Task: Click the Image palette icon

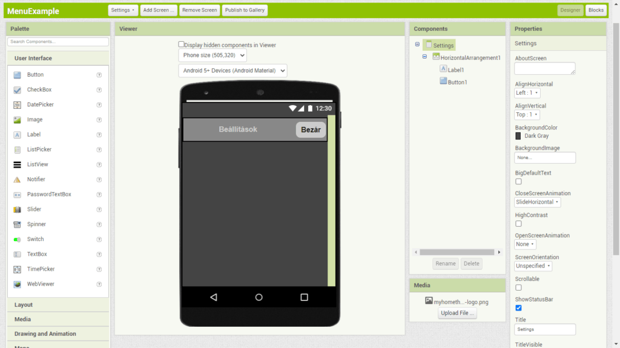Action: (x=17, y=120)
